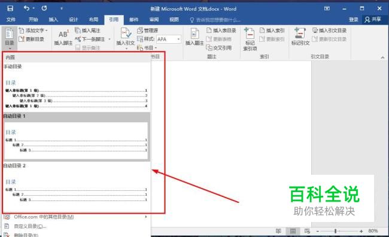Open Office.com 中的其他目录 submenu

[x=76, y=217]
